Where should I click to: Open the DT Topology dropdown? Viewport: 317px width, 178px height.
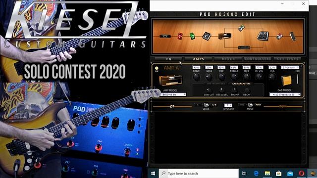click(228, 105)
